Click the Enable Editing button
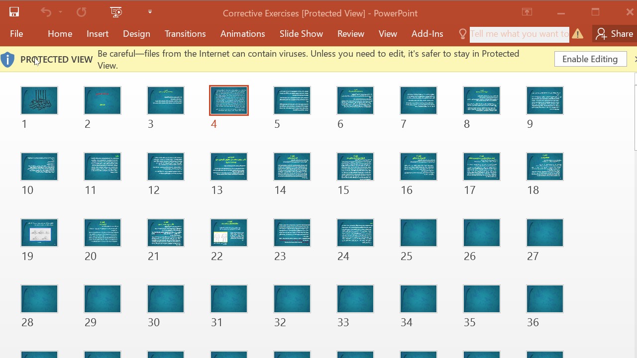 tap(590, 59)
